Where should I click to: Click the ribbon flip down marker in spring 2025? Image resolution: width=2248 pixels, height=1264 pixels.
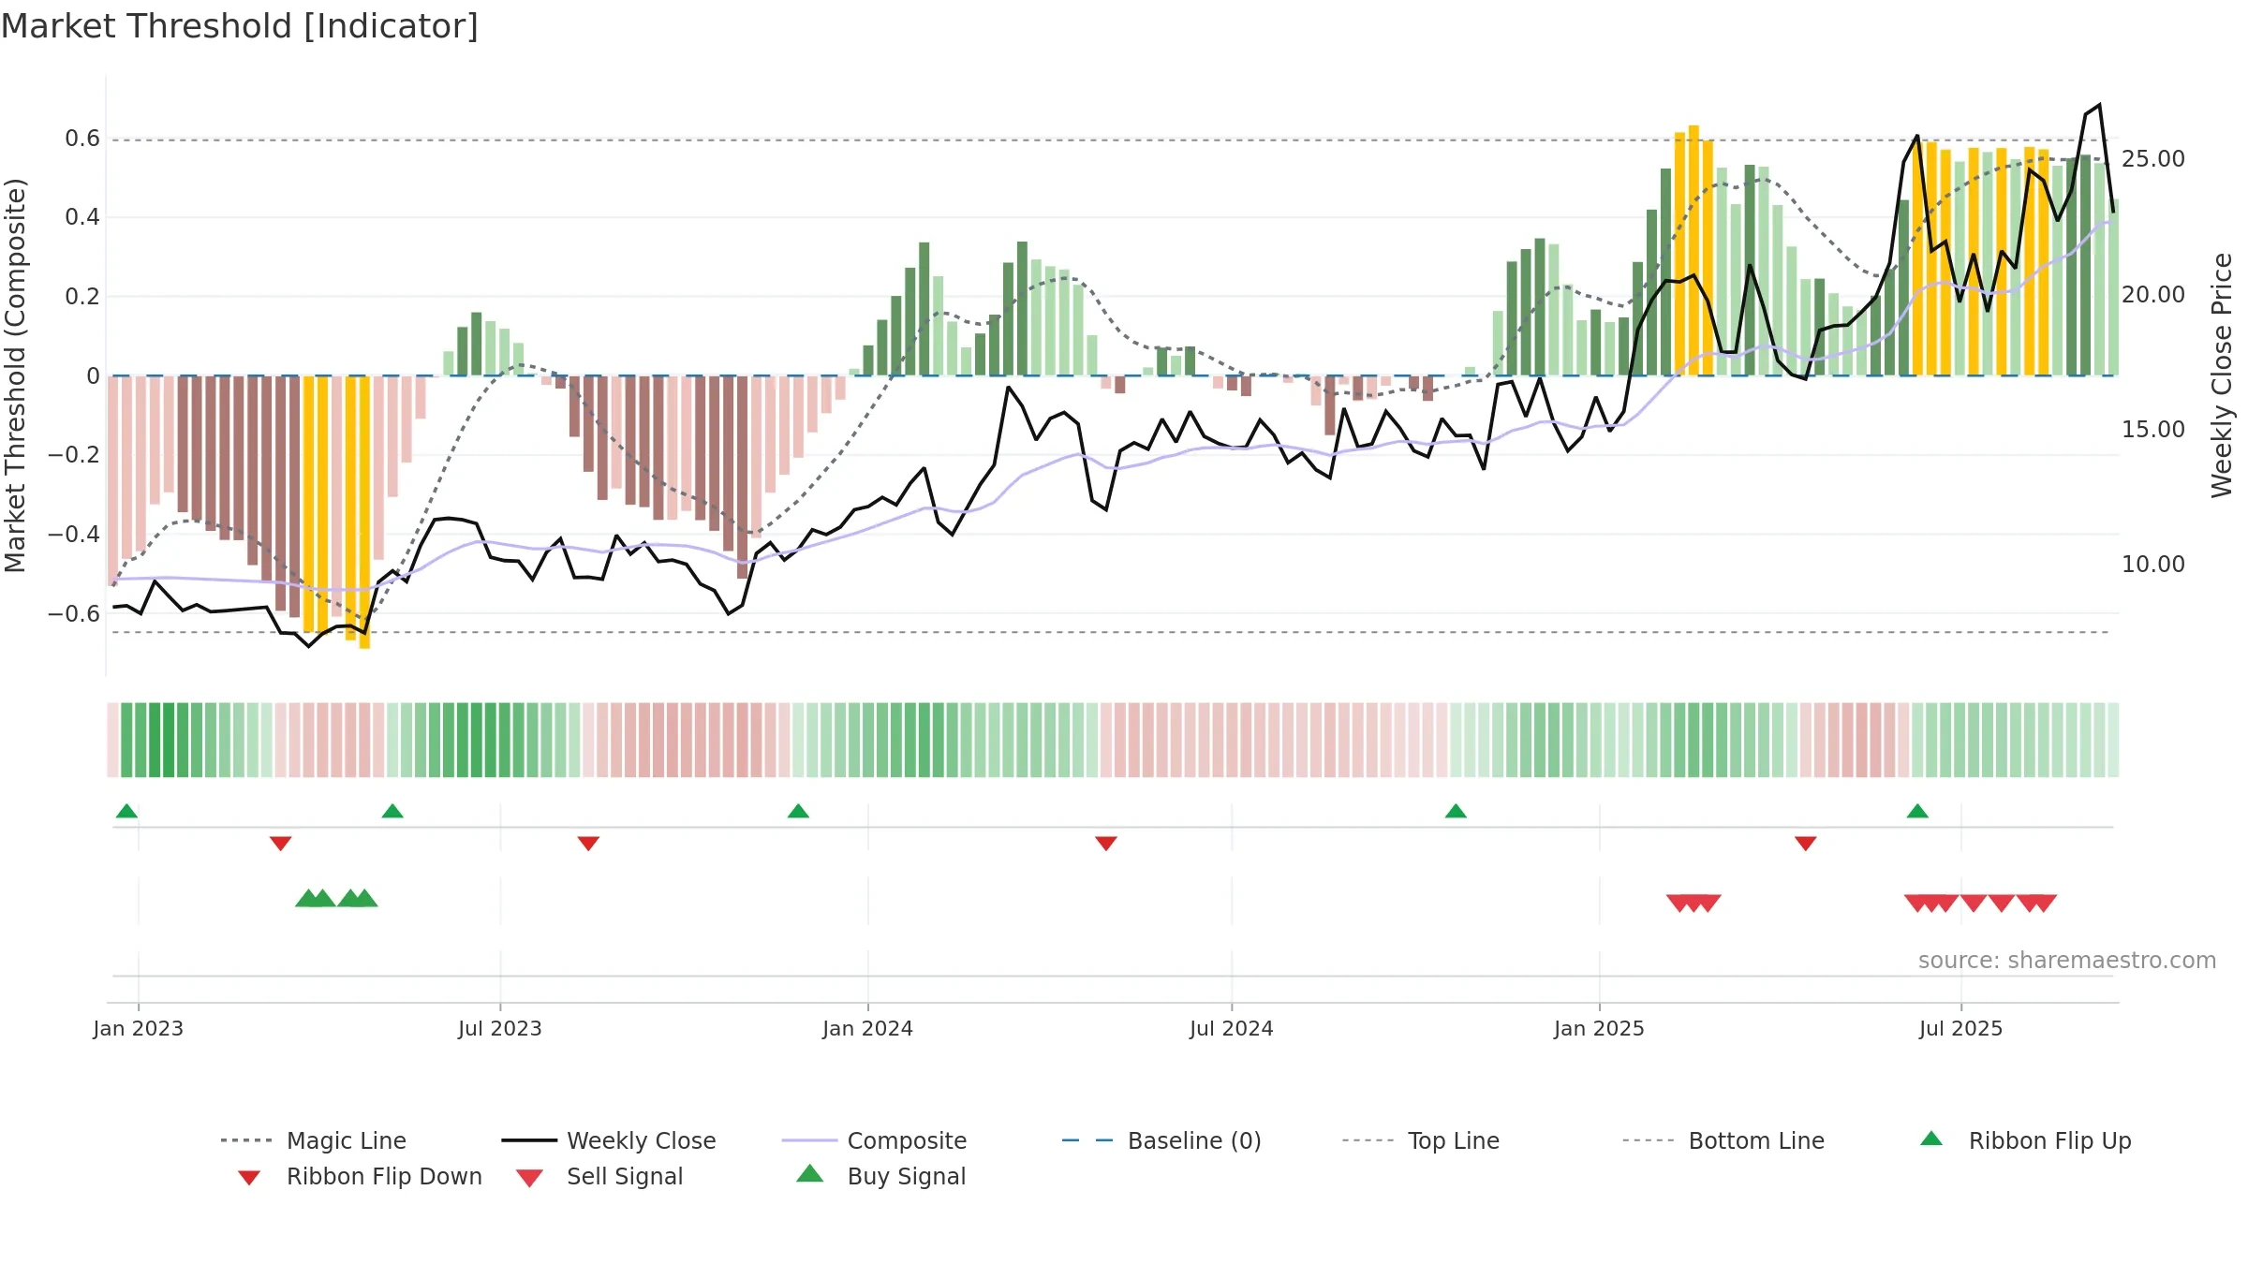coord(1806,844)
